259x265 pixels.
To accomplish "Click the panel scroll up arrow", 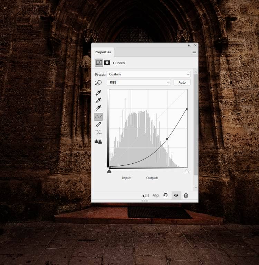I will click(196, 72).
